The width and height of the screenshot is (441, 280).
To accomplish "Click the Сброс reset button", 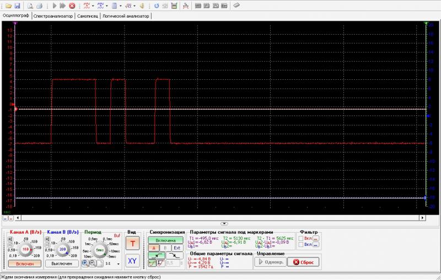I will tap(303, 262).
